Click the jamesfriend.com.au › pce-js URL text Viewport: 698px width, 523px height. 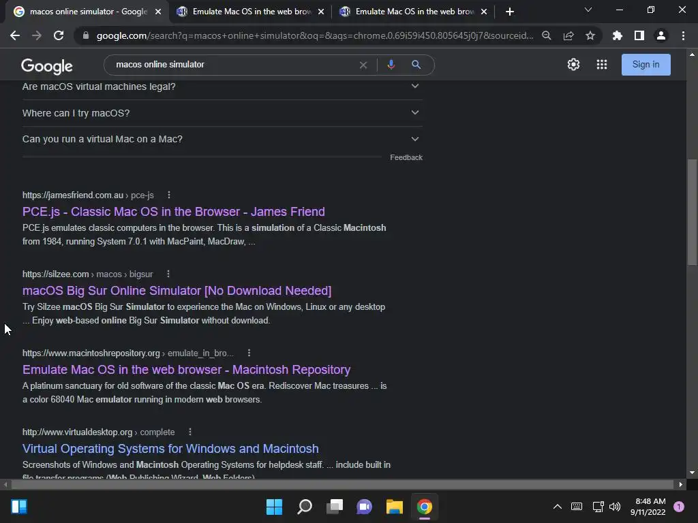[88, 195]
